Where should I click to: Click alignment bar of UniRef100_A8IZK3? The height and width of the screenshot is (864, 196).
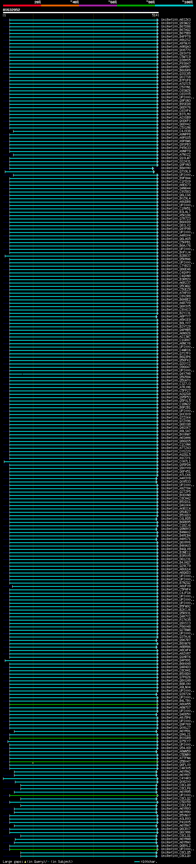tap(84, 20)
